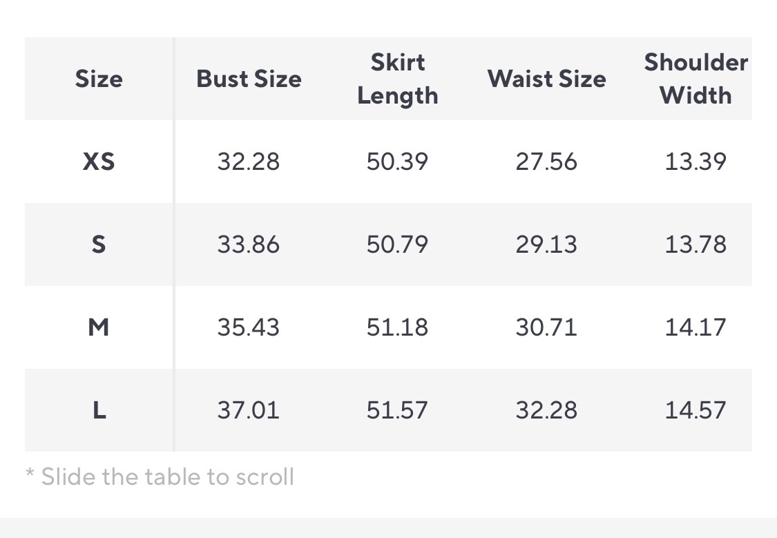Click the XS waist size value 27.56
This screenshot has height=538, width=777.
click(x=546, y=162)
